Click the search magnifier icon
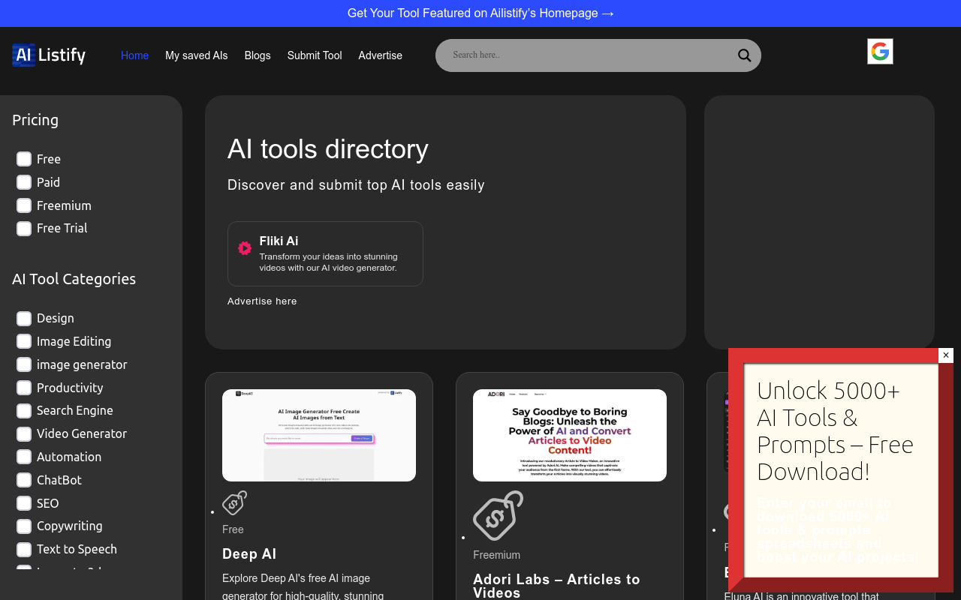The image size is (961, 600). [744, 55]
